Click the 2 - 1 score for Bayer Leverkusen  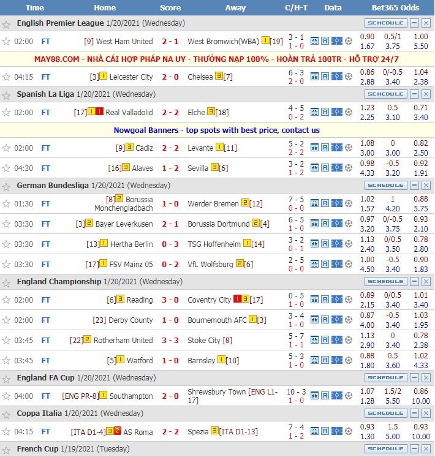pos(170,224)
